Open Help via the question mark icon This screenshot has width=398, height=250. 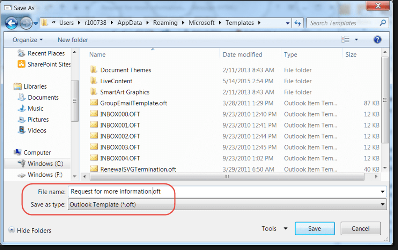(x=377, y=39)
